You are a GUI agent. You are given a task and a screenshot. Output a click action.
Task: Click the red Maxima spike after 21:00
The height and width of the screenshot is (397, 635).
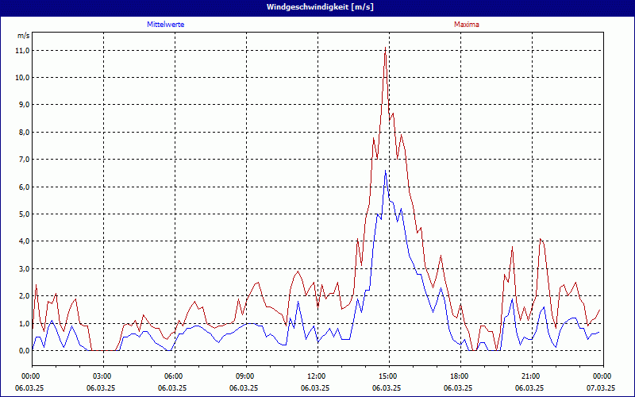(x=541, y=238)
